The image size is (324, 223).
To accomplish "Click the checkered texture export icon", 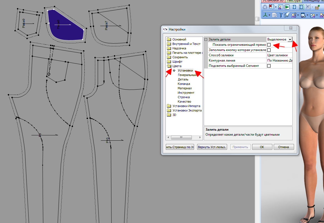I will (x=317, y=7).
